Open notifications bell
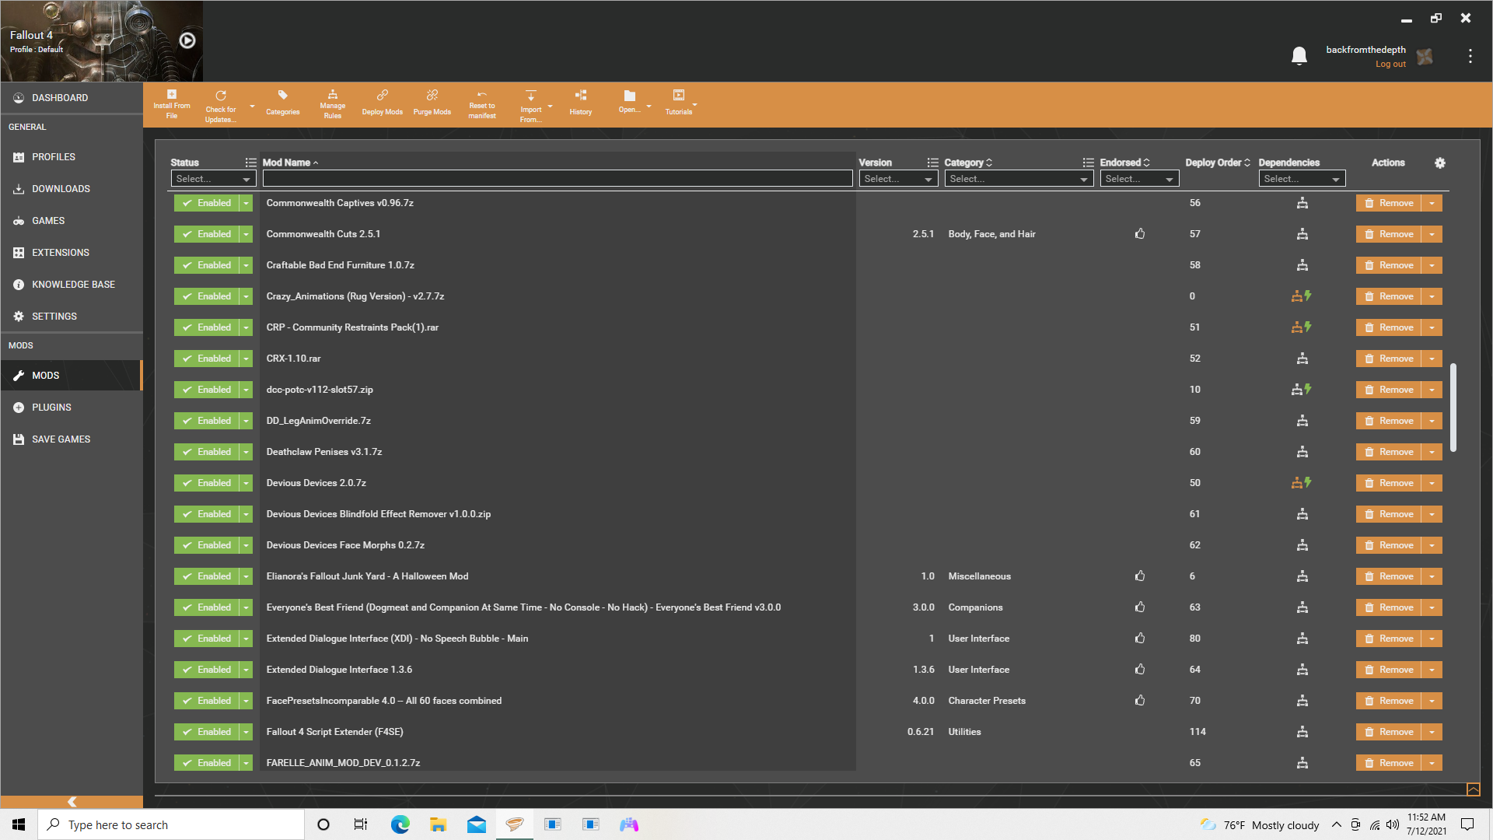The width and height of the screenshot is (1493, 840). coord(1299,56)
